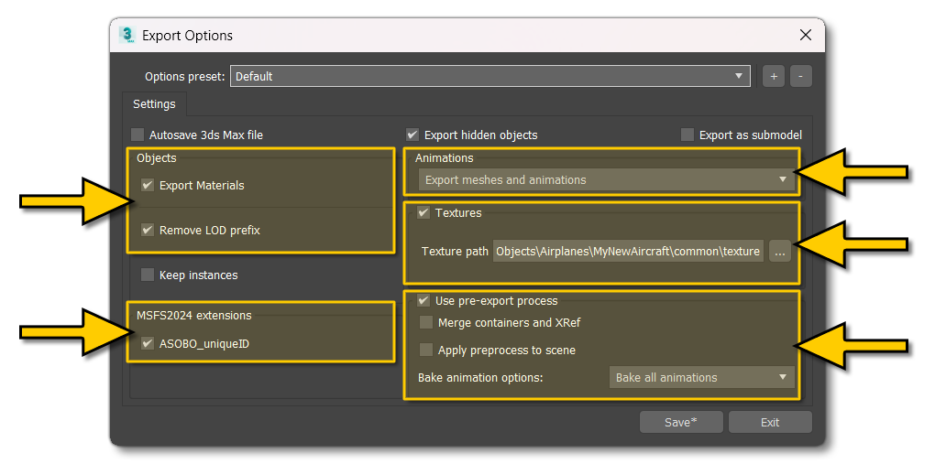The width and height of the screenshot is (935, 464).
Task: Click the Texture path label
Action: pyautogui.click(x=455, y=252)
